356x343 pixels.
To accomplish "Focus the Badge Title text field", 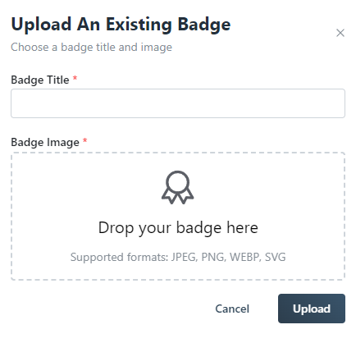I will [178, 103].
